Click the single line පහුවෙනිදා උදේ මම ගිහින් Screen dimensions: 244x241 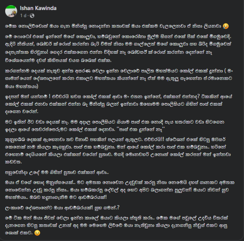click(x=57, y=172)
